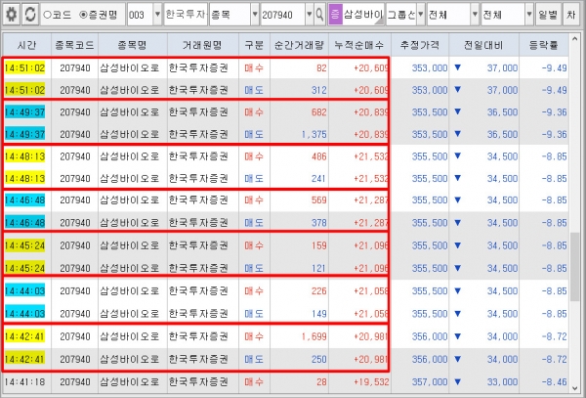The image size is (586, 398).
Task: Click the volume value 1,375
Action: pyautogui.click(x=314, y=134)
